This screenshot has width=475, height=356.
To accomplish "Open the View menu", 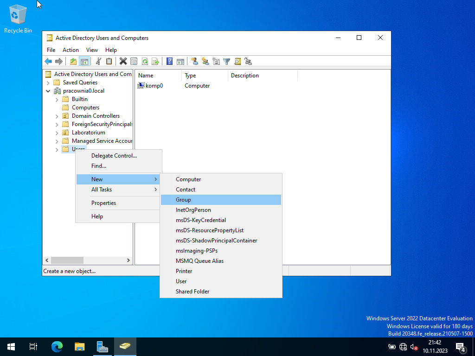I will click(92, 50).
